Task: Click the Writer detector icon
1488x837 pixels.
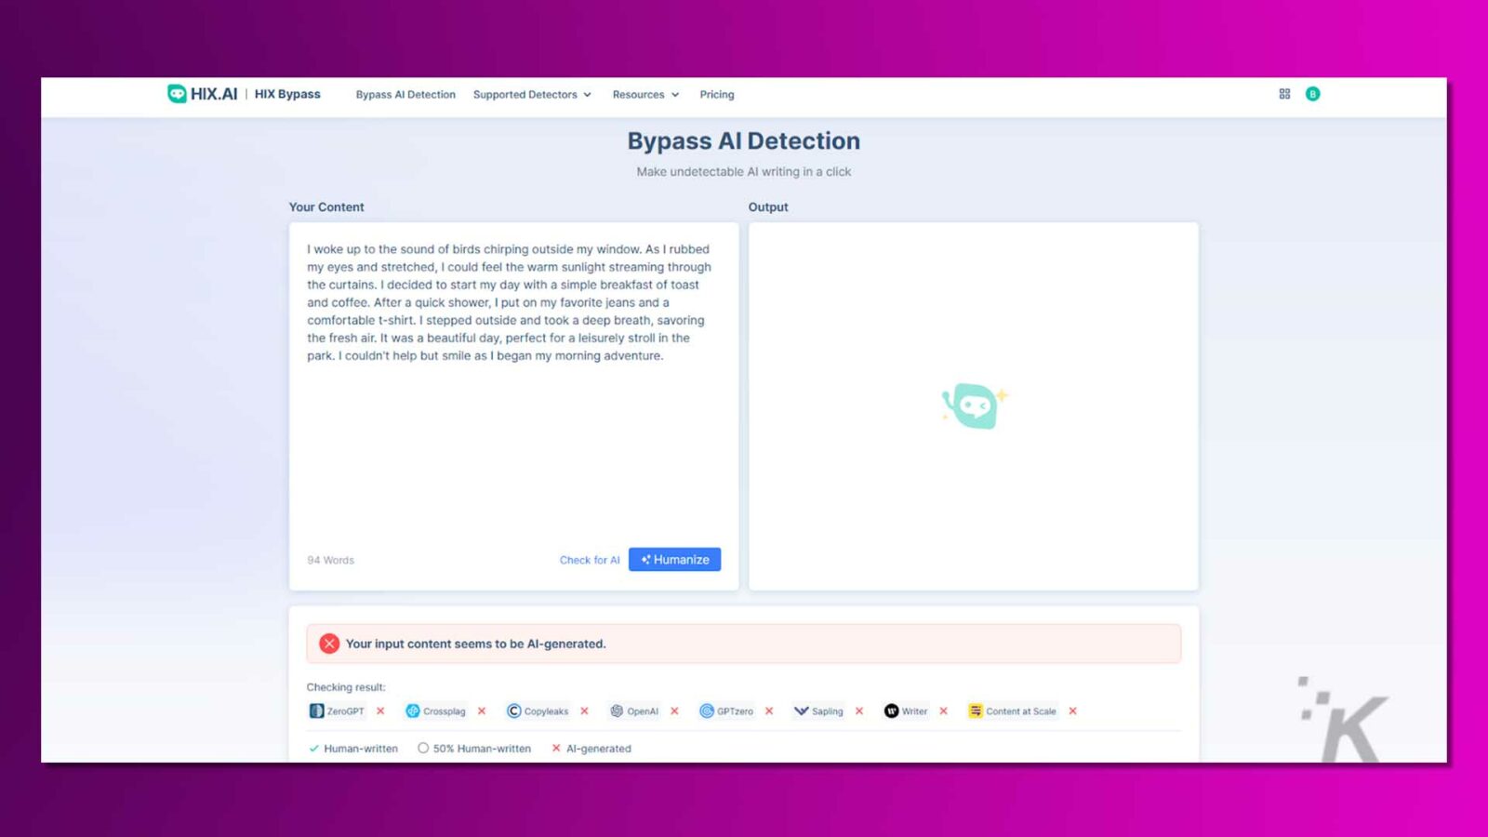Action: pyautogui.click(x=891, y=711)
